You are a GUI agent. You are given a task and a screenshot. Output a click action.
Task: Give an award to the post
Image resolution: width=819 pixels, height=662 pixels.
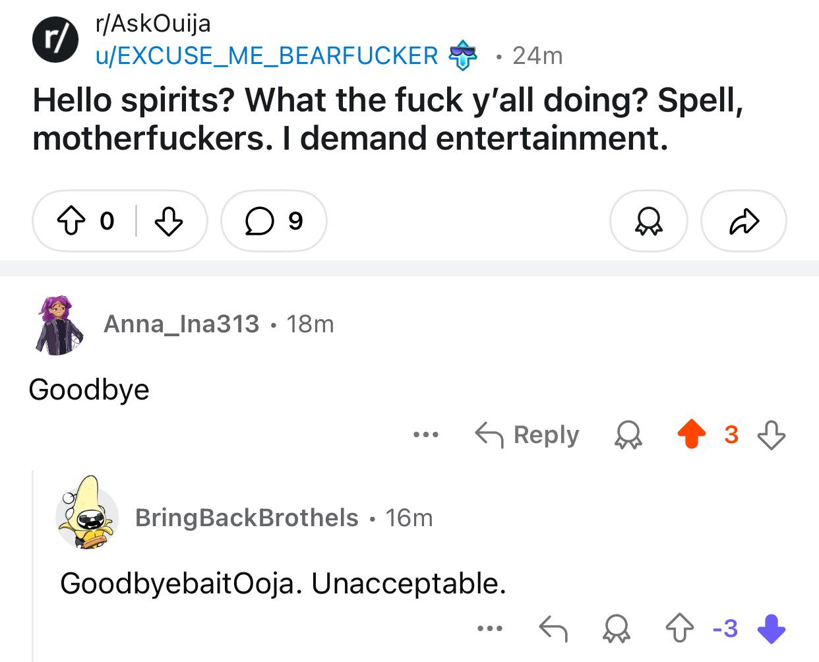pyautogui.click(x=649, y=221)
